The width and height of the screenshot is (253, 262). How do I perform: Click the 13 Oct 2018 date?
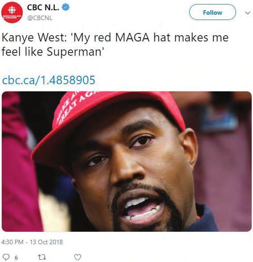46,242
